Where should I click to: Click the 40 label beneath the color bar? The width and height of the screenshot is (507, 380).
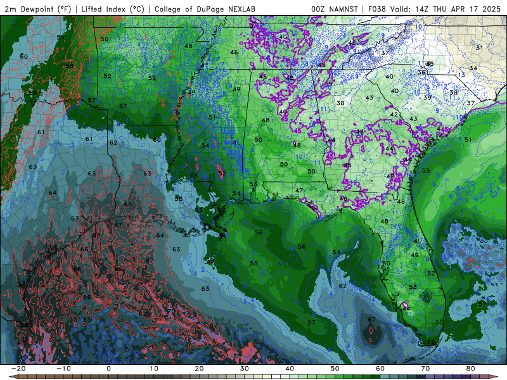(290, 369)
